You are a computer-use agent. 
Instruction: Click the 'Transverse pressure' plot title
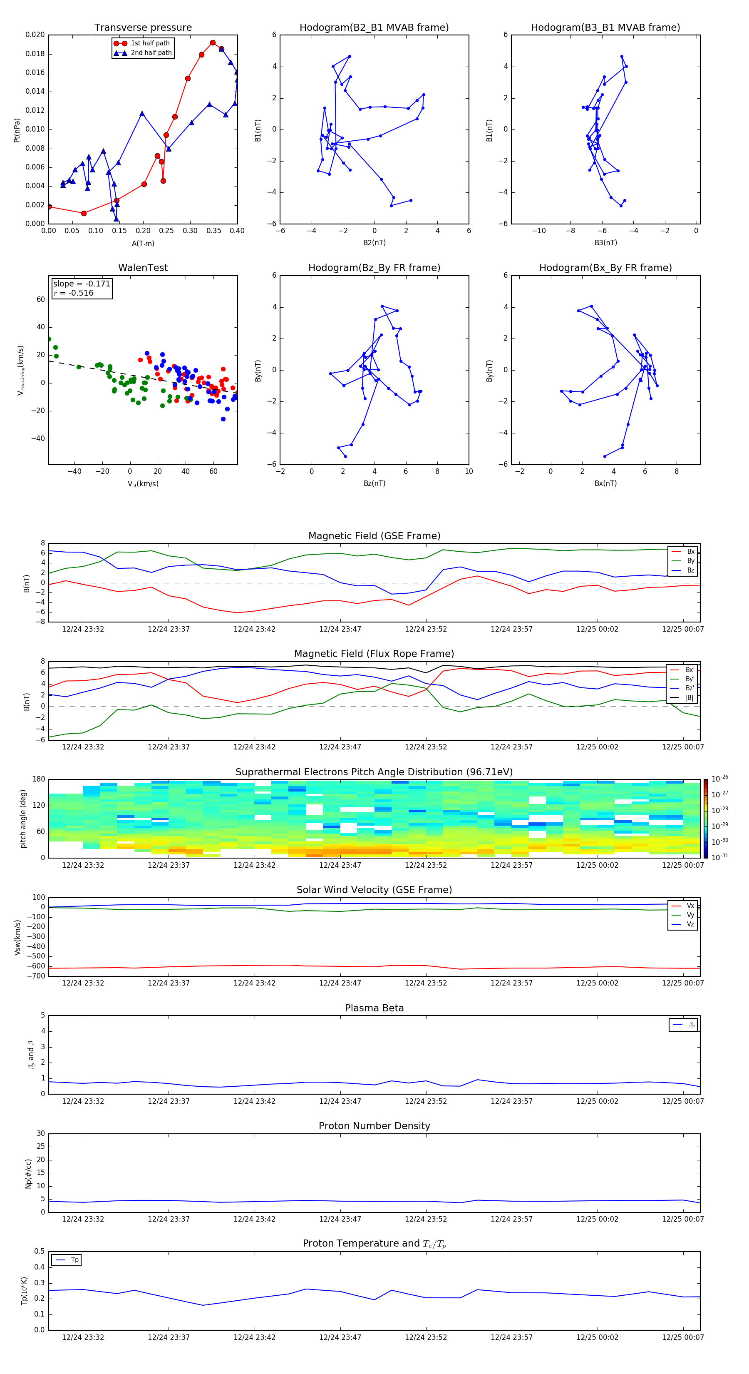(143, 28)
